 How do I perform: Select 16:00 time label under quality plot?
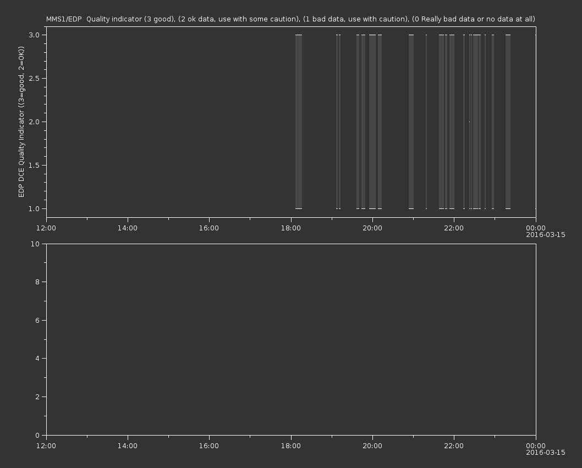point(209,228)
